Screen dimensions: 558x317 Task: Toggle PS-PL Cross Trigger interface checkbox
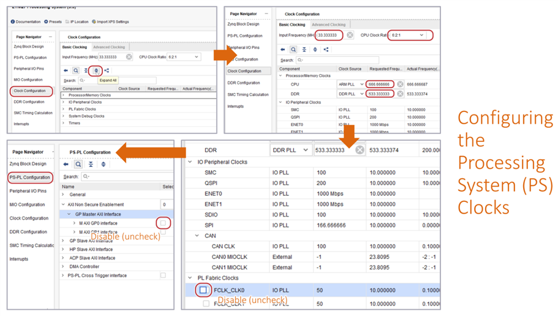pos(163,275)
